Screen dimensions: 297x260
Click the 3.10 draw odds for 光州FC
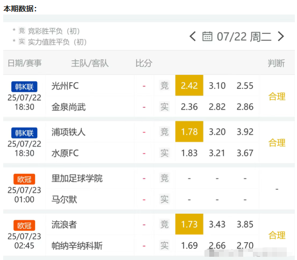click(217, 86)
